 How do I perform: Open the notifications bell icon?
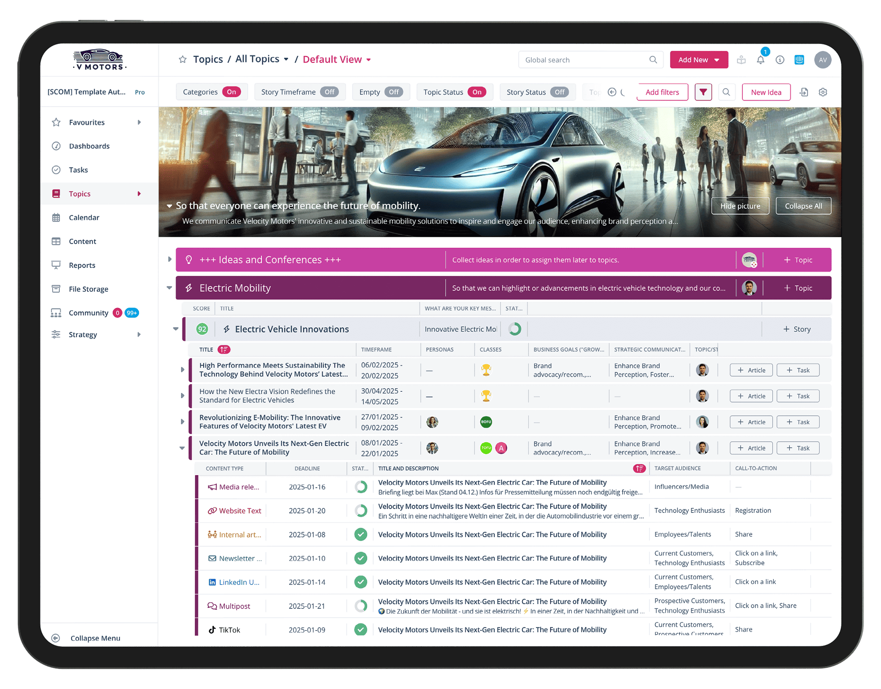click(x=760, y=60)
